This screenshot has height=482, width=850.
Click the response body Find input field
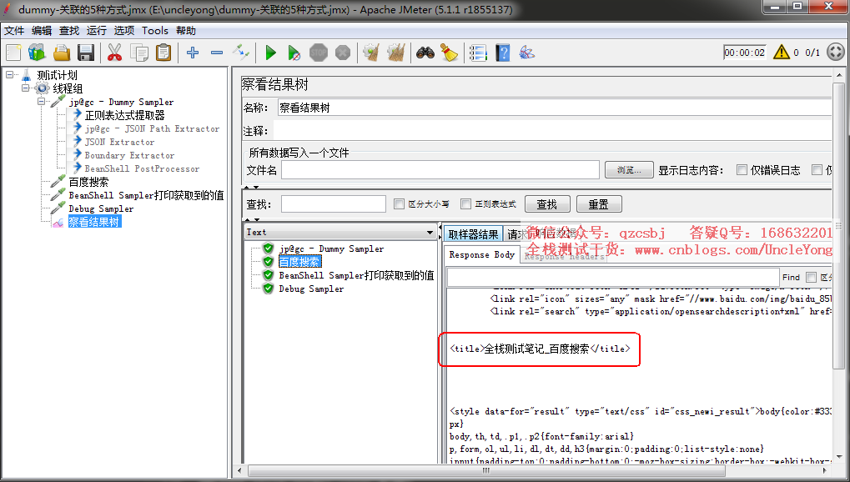coord(612,277)
